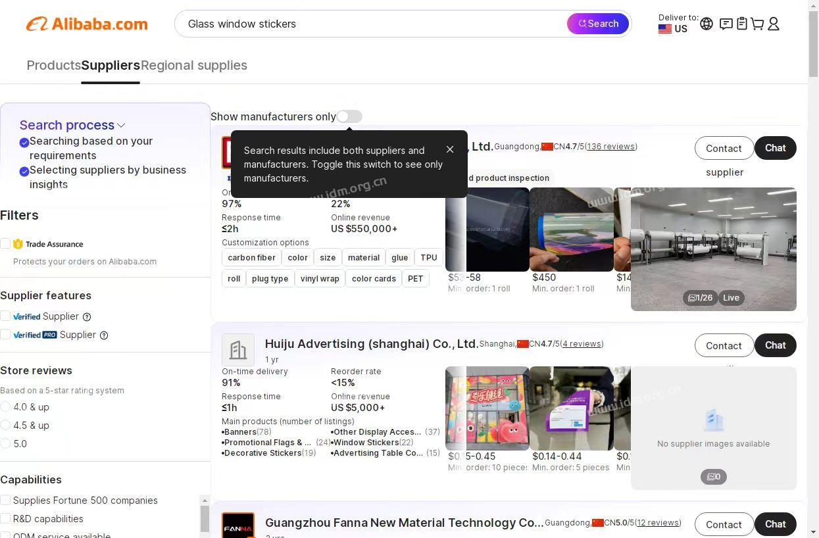The width and height of the screenshot is (819, 538).
Task: Click Chat for Huiju Advertising
Action: pyautogui.click(x=776, y=345)
